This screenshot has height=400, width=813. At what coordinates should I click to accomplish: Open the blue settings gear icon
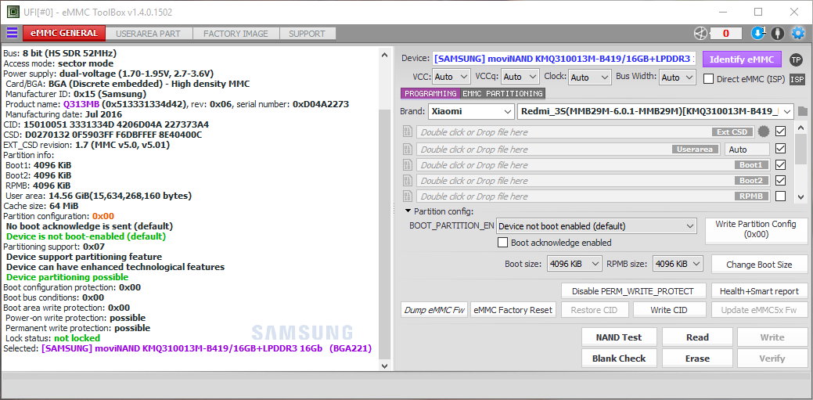(x=797, y=33)
